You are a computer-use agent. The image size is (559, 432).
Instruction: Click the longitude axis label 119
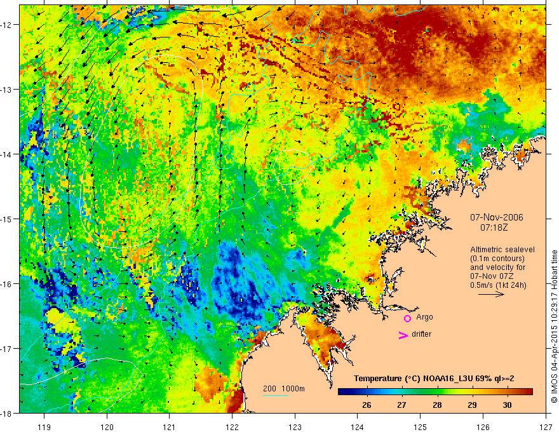pos(44,427)
